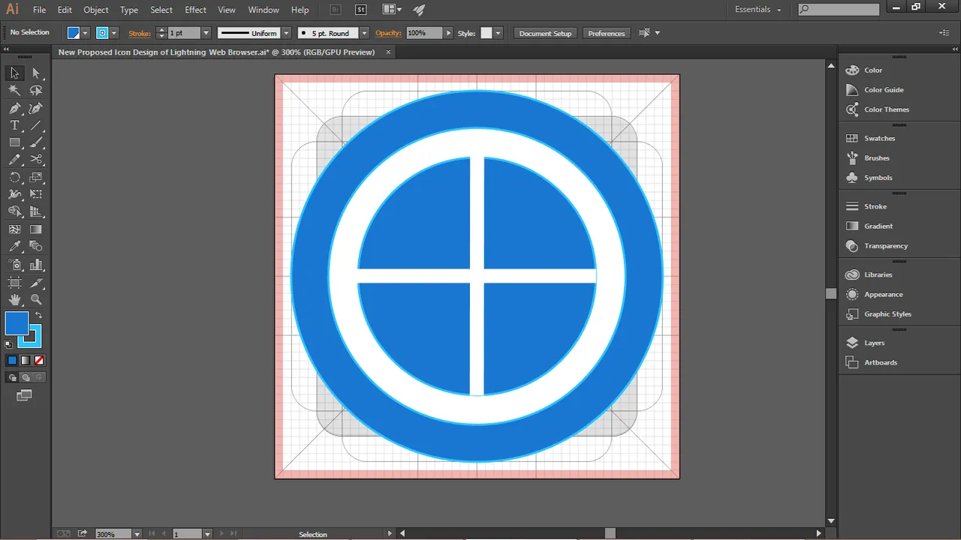Viewport: 961px width, 540px height.
Task: Enable Draw Normal mode
Action: point(12,378)
